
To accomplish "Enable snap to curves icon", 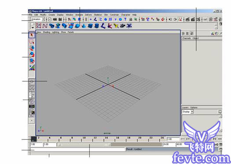I will [148, 19].
